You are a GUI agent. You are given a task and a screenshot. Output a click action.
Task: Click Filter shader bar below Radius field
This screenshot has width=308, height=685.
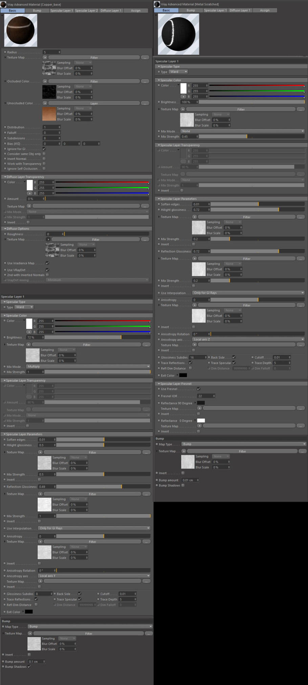pos(94,58)
